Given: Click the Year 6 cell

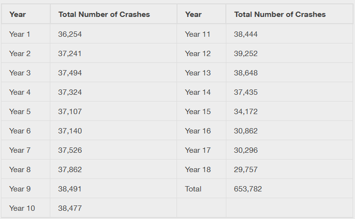Looking at the screenshot, I should 20,131.
